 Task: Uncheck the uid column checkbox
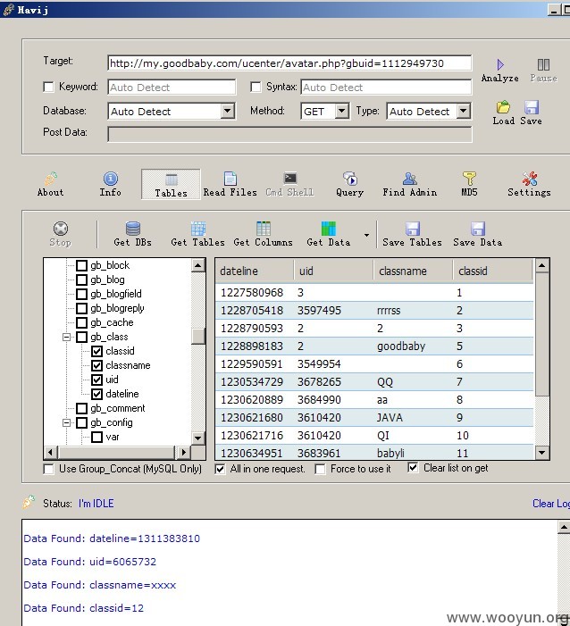coord(96,380)
